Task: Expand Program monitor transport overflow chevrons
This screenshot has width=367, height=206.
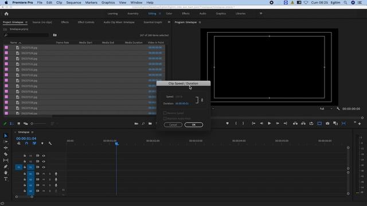Action: [x=354, y=122]
